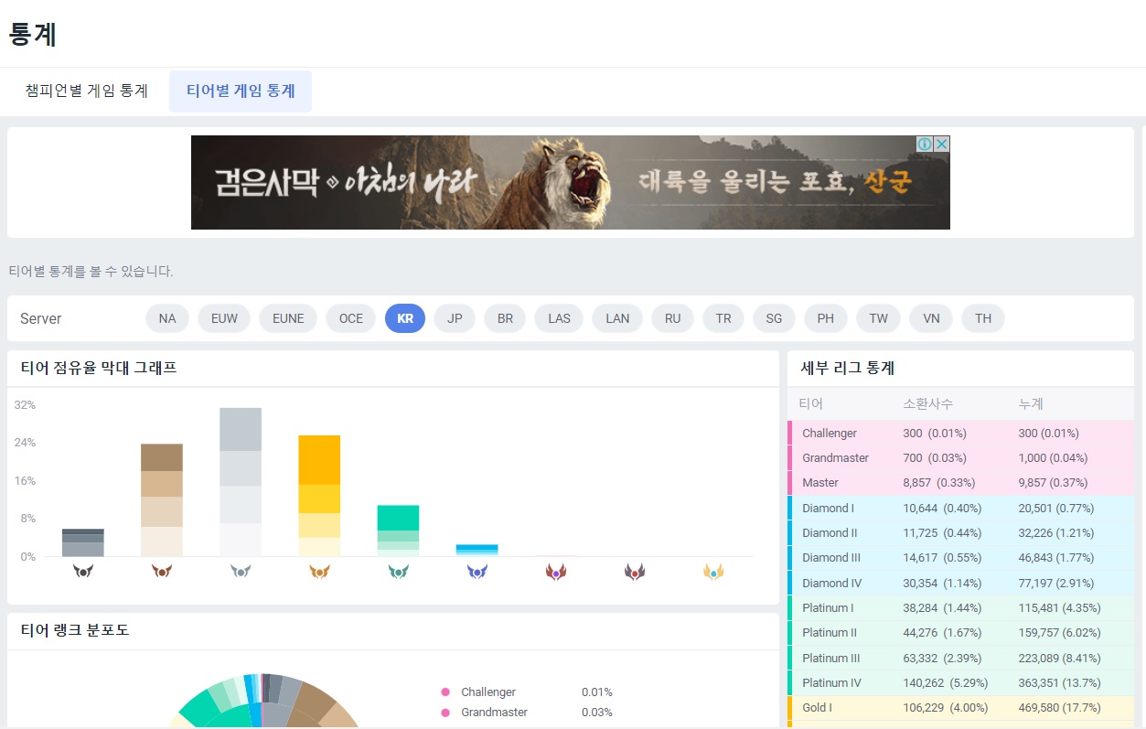This screenshot has height=729, width=1146.
Task: Select the KR server
Action: coord(405,318)
